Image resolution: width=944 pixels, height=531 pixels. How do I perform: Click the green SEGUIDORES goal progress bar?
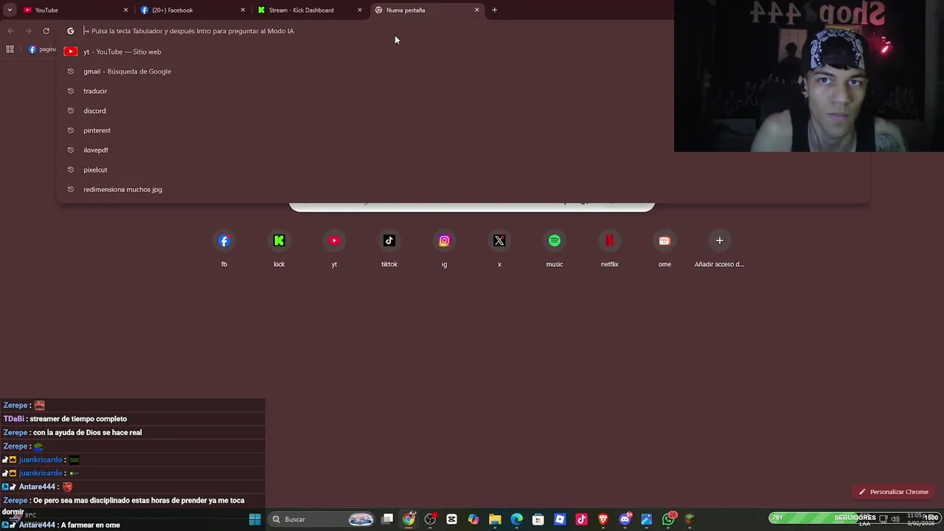click(x=854, y=518)
